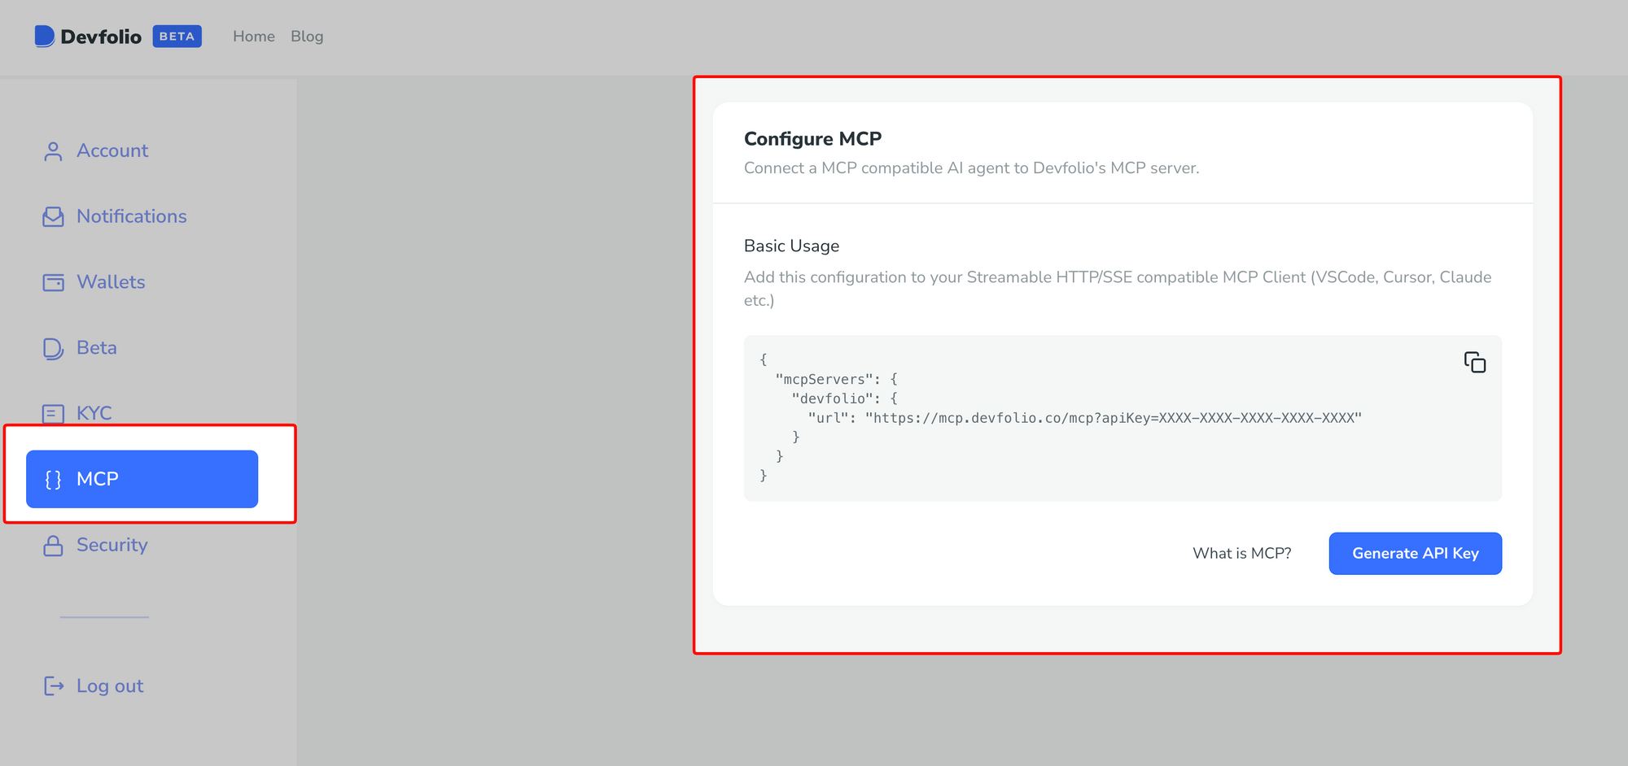This screenshot has width=1628, height=766.
Task: Open the Notifications settings label
Action: [x=131, y=216]
